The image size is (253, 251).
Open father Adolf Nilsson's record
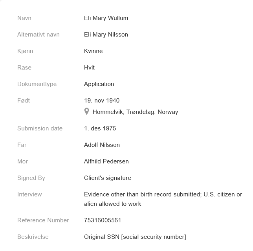pos(102,145)
